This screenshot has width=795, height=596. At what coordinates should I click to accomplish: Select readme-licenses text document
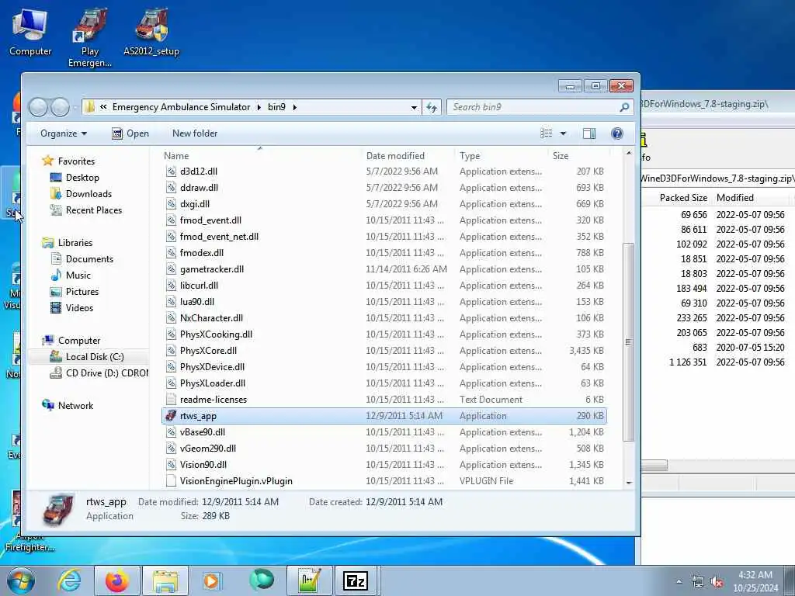(384, 400)
